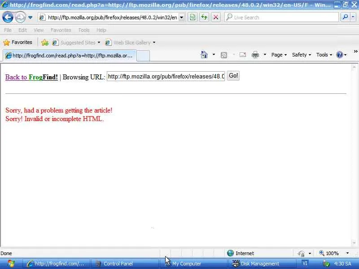
Task: Click the blue Help question icon
Action: coord(340,55)
